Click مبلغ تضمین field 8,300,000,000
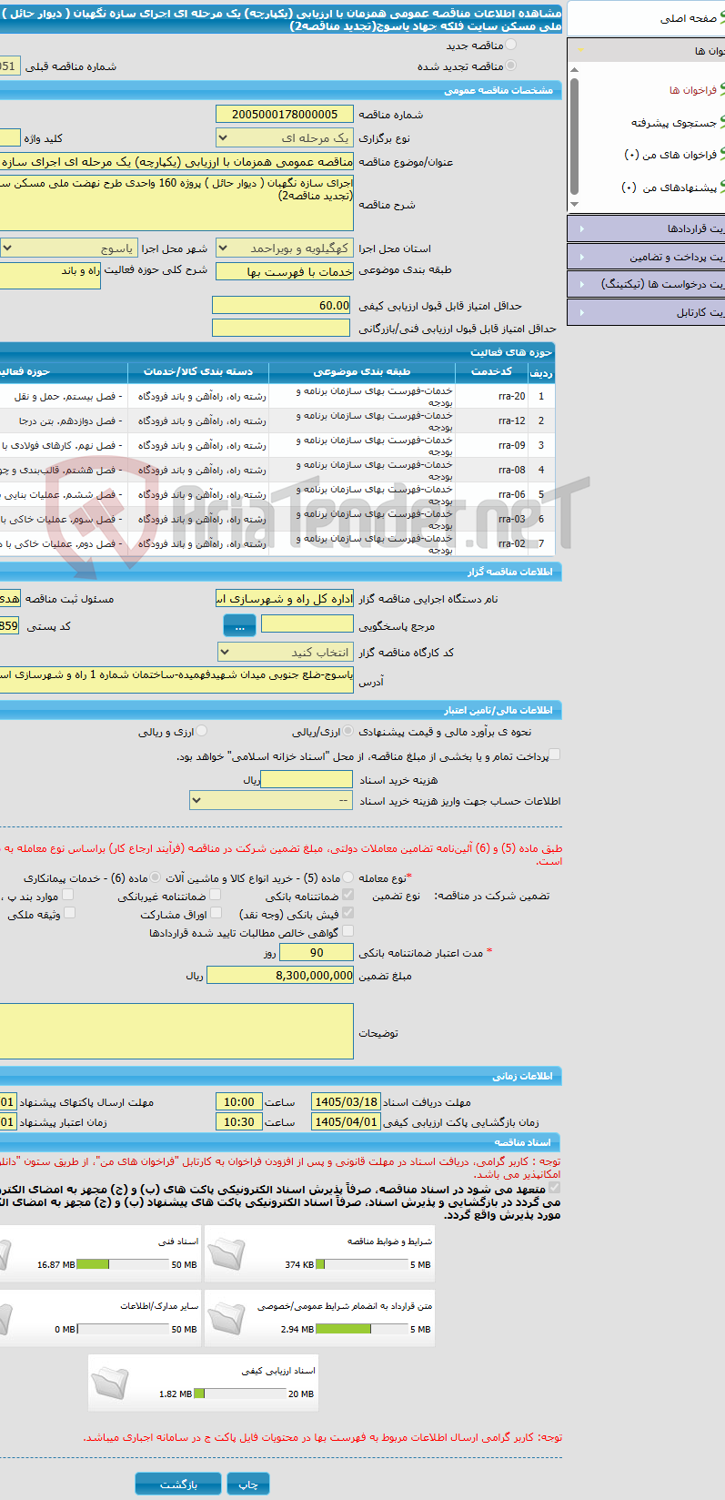 [x=281, y=975]
